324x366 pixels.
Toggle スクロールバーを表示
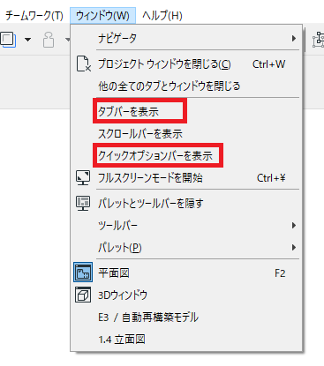[x=186, y=134]
